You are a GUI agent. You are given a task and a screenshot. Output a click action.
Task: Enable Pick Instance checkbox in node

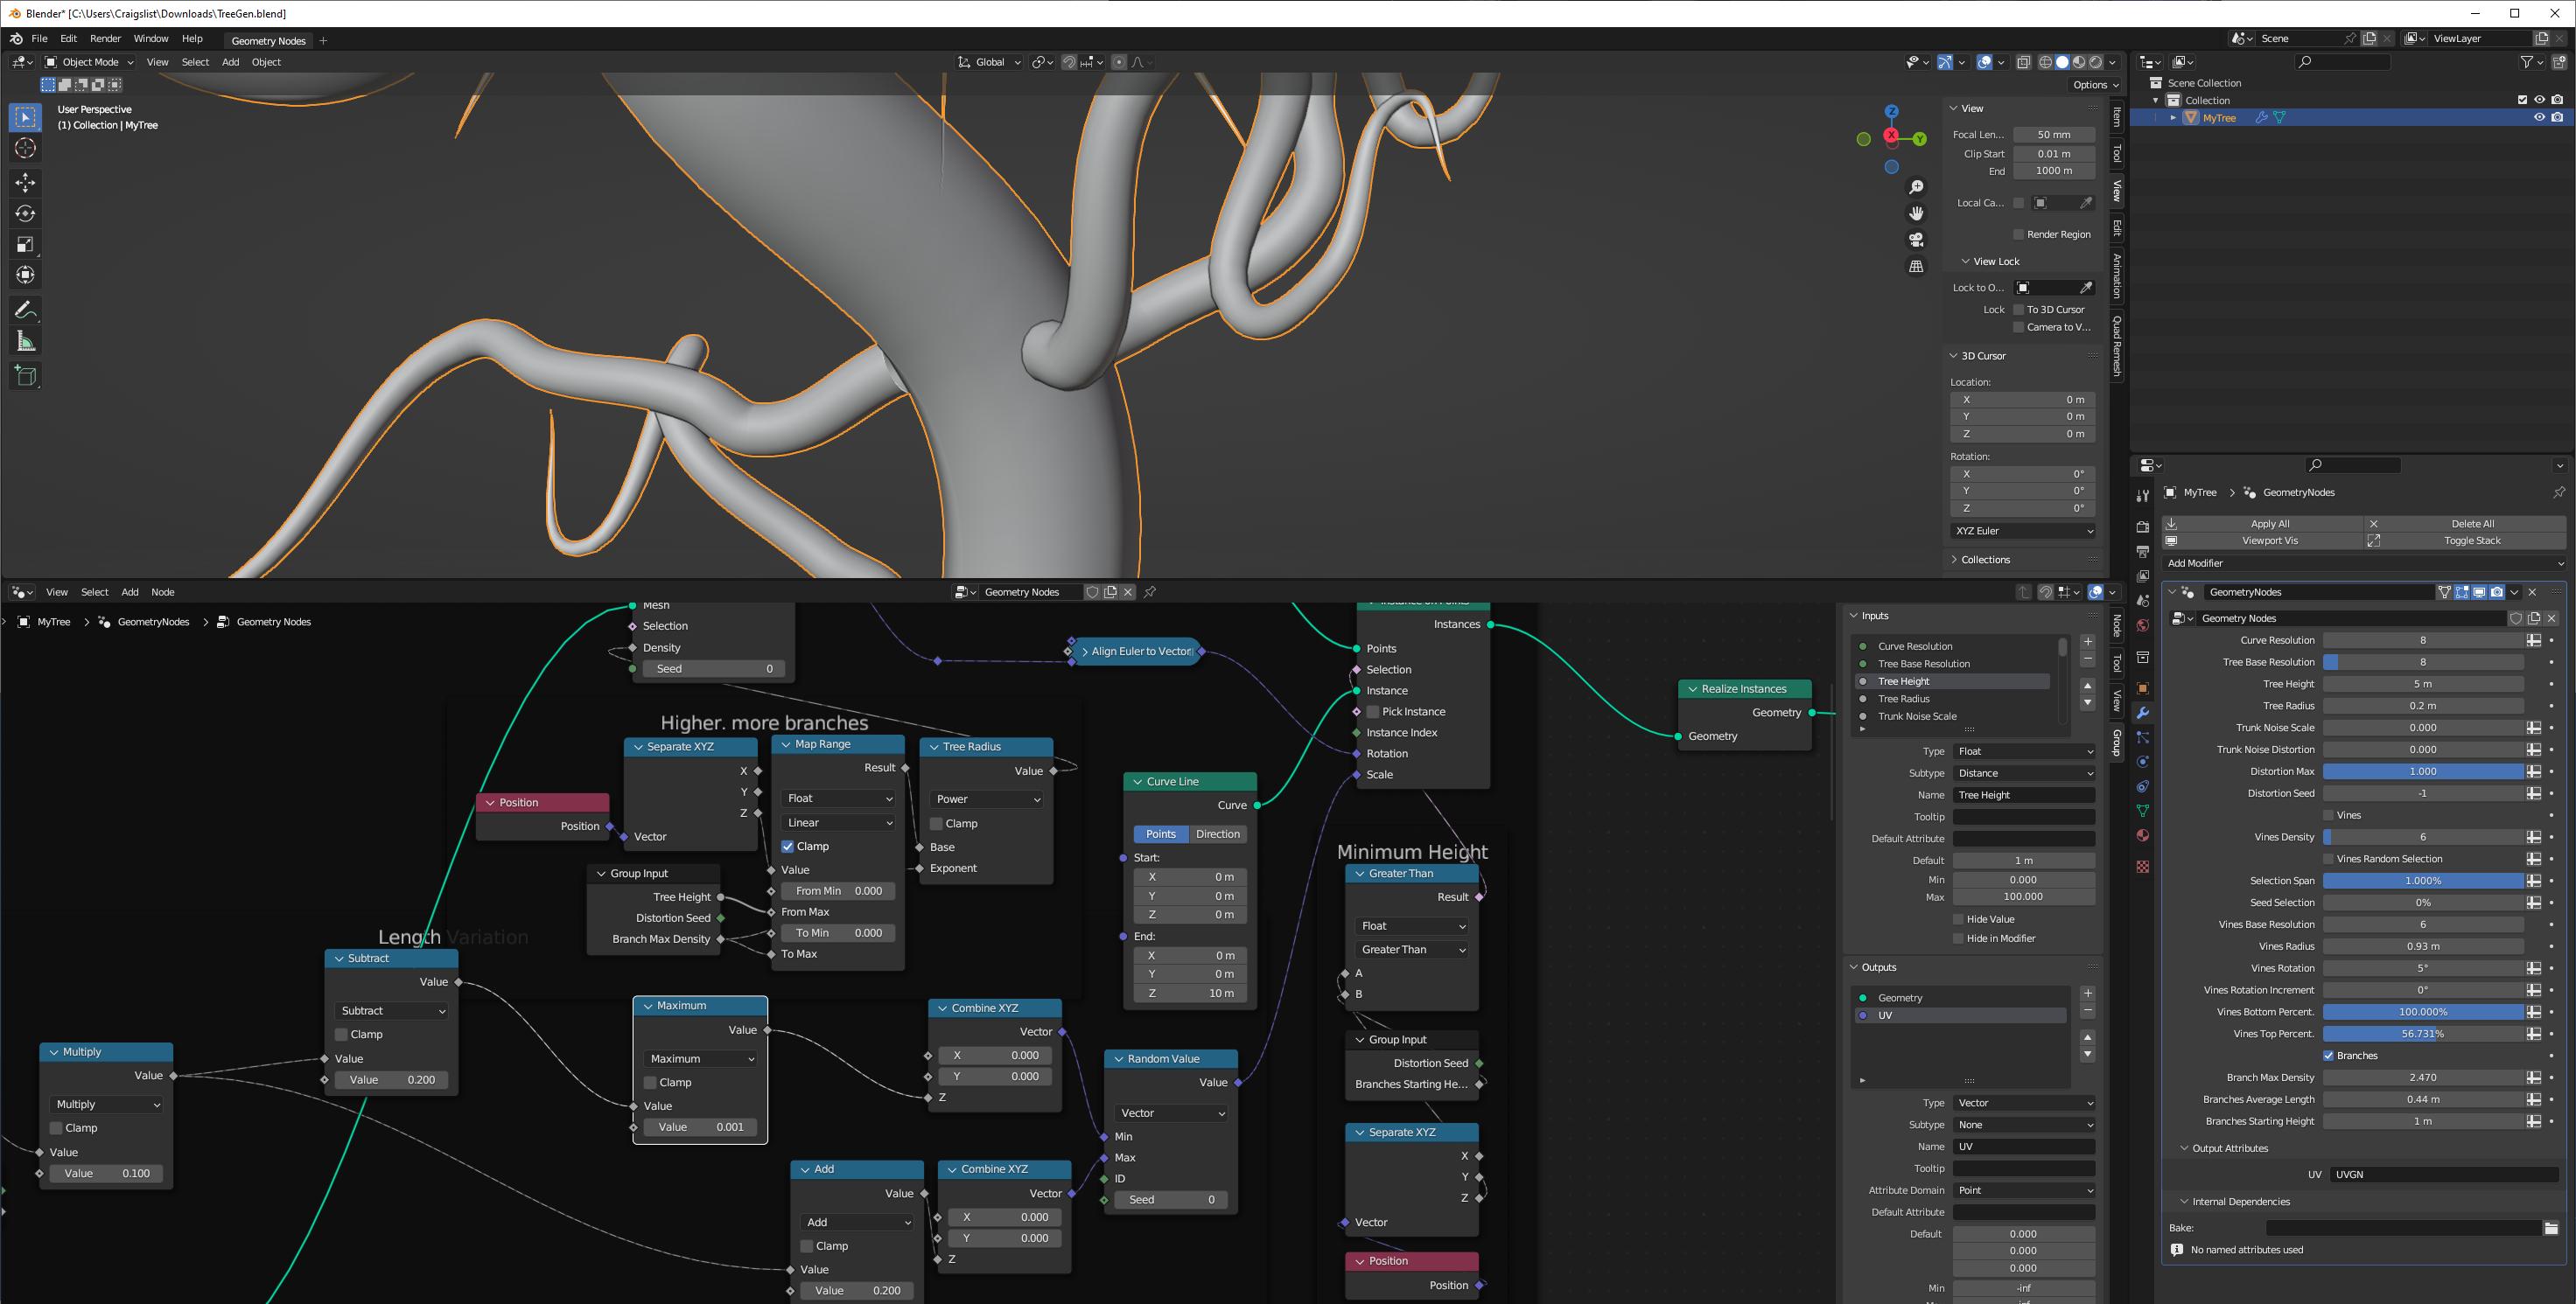point(1373,711)
